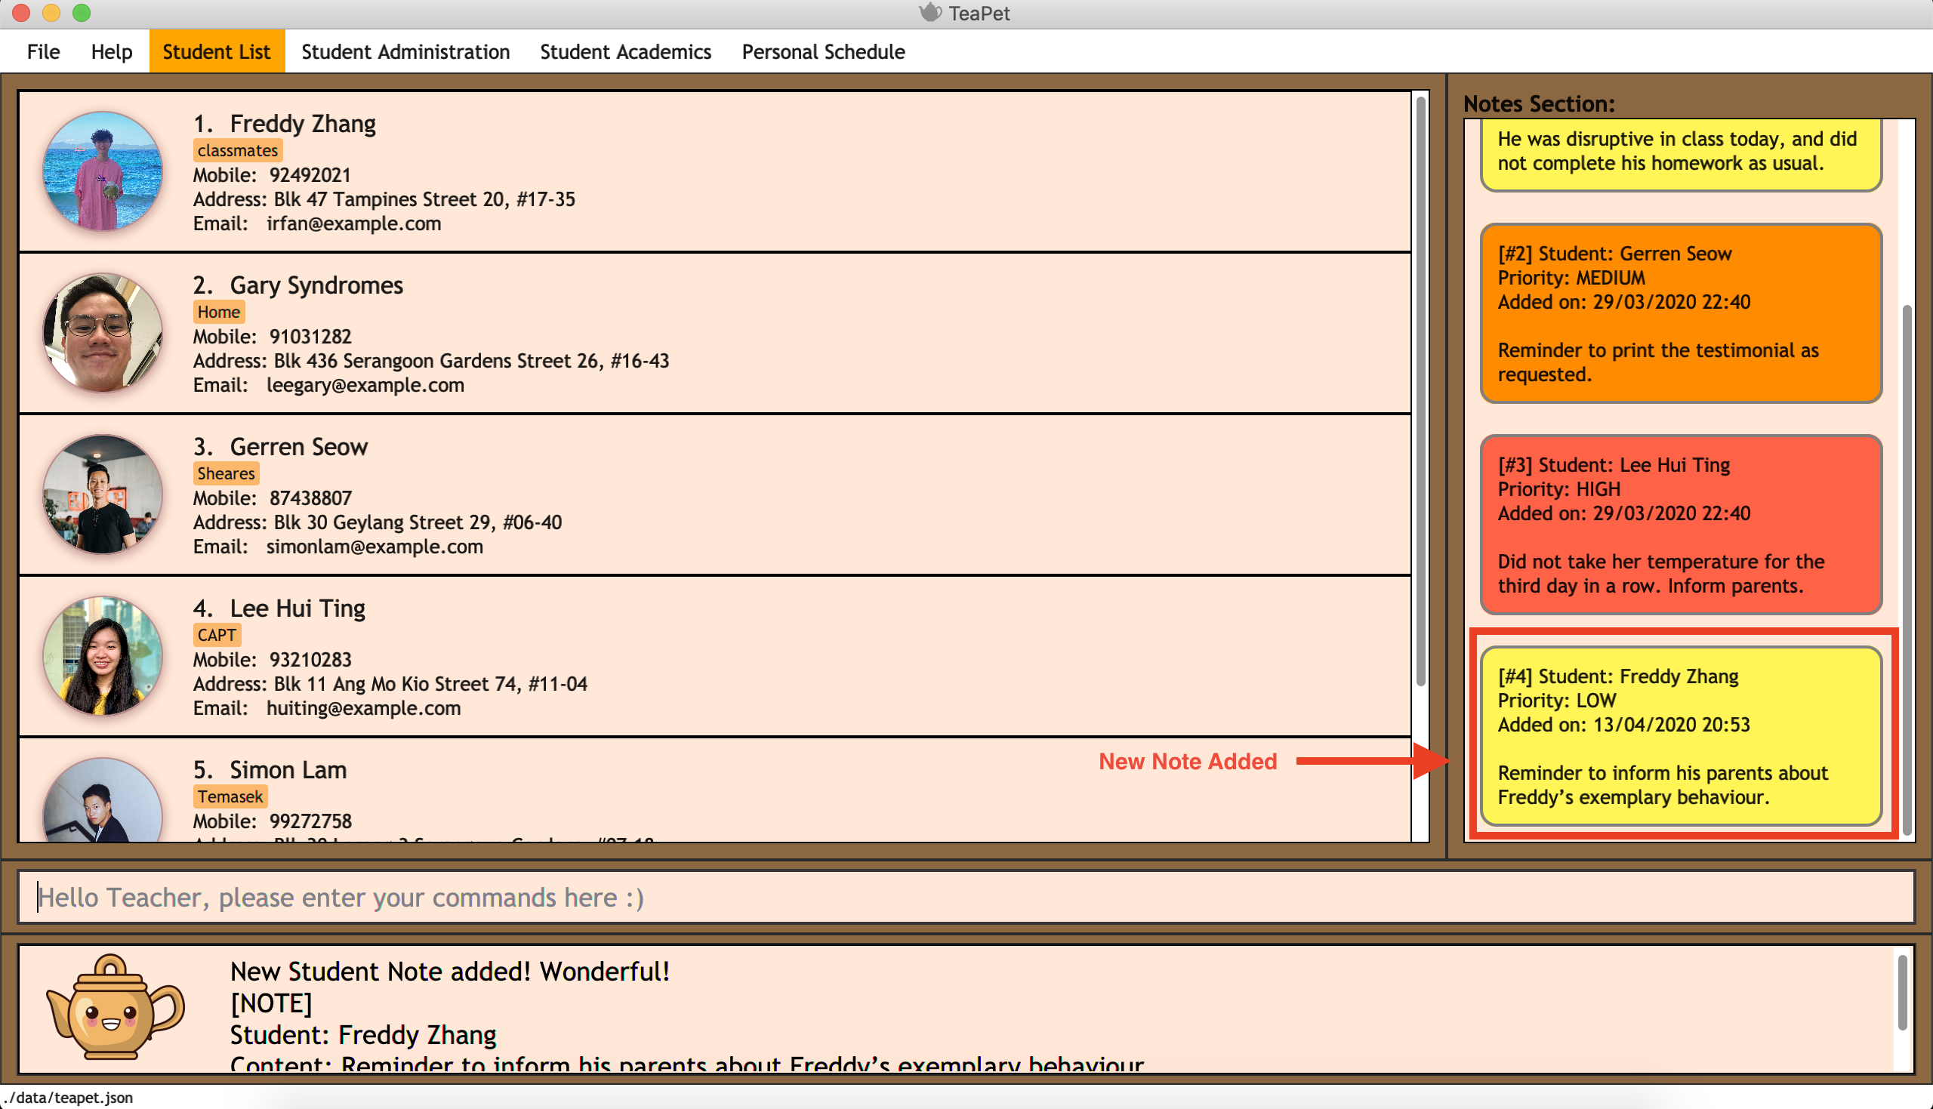Click the yellow minimize window button
Viewport: 1933px width, 1109px height.
pyautogui.click(x=51, y=12)
